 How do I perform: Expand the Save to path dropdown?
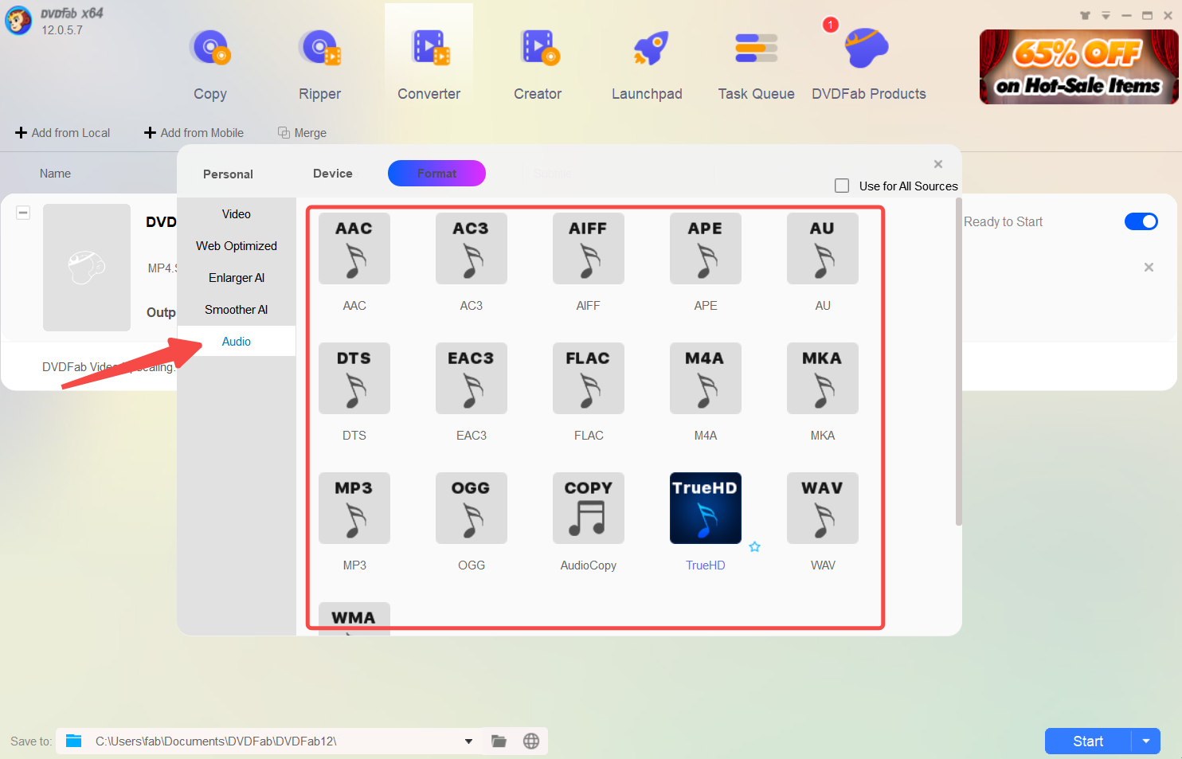coord(468,741)
